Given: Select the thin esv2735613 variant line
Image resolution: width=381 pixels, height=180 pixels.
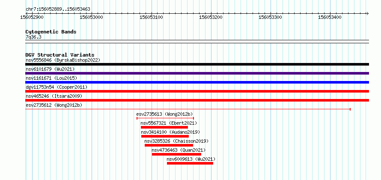Looking at the screenshot, I should pos(165,118).
